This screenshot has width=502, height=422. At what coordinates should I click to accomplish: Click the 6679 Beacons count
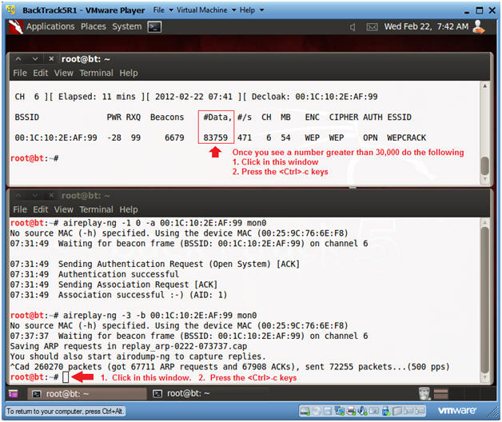(174, 137)
